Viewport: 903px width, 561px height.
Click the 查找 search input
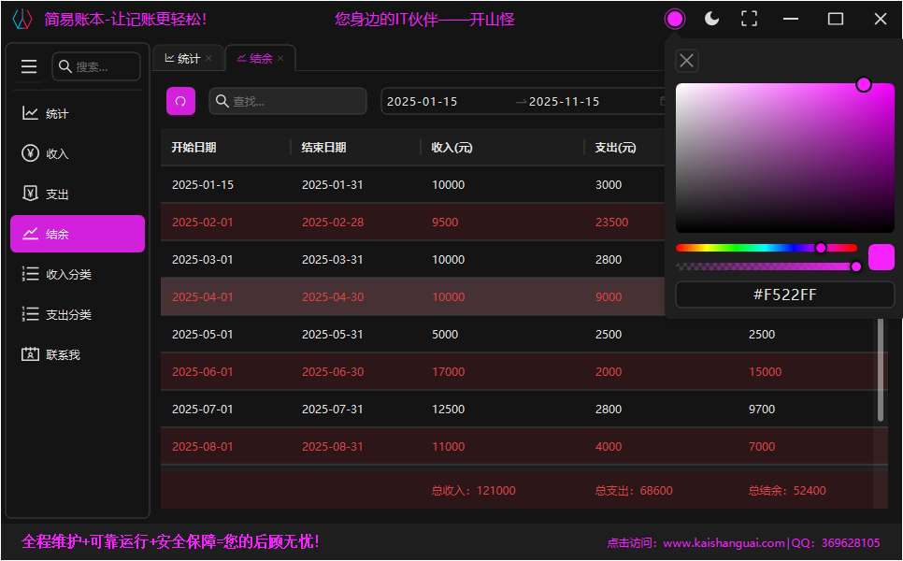[288, 101]
